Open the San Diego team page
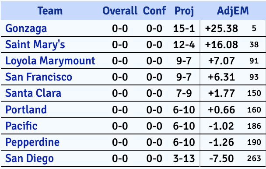 point(29,158)
